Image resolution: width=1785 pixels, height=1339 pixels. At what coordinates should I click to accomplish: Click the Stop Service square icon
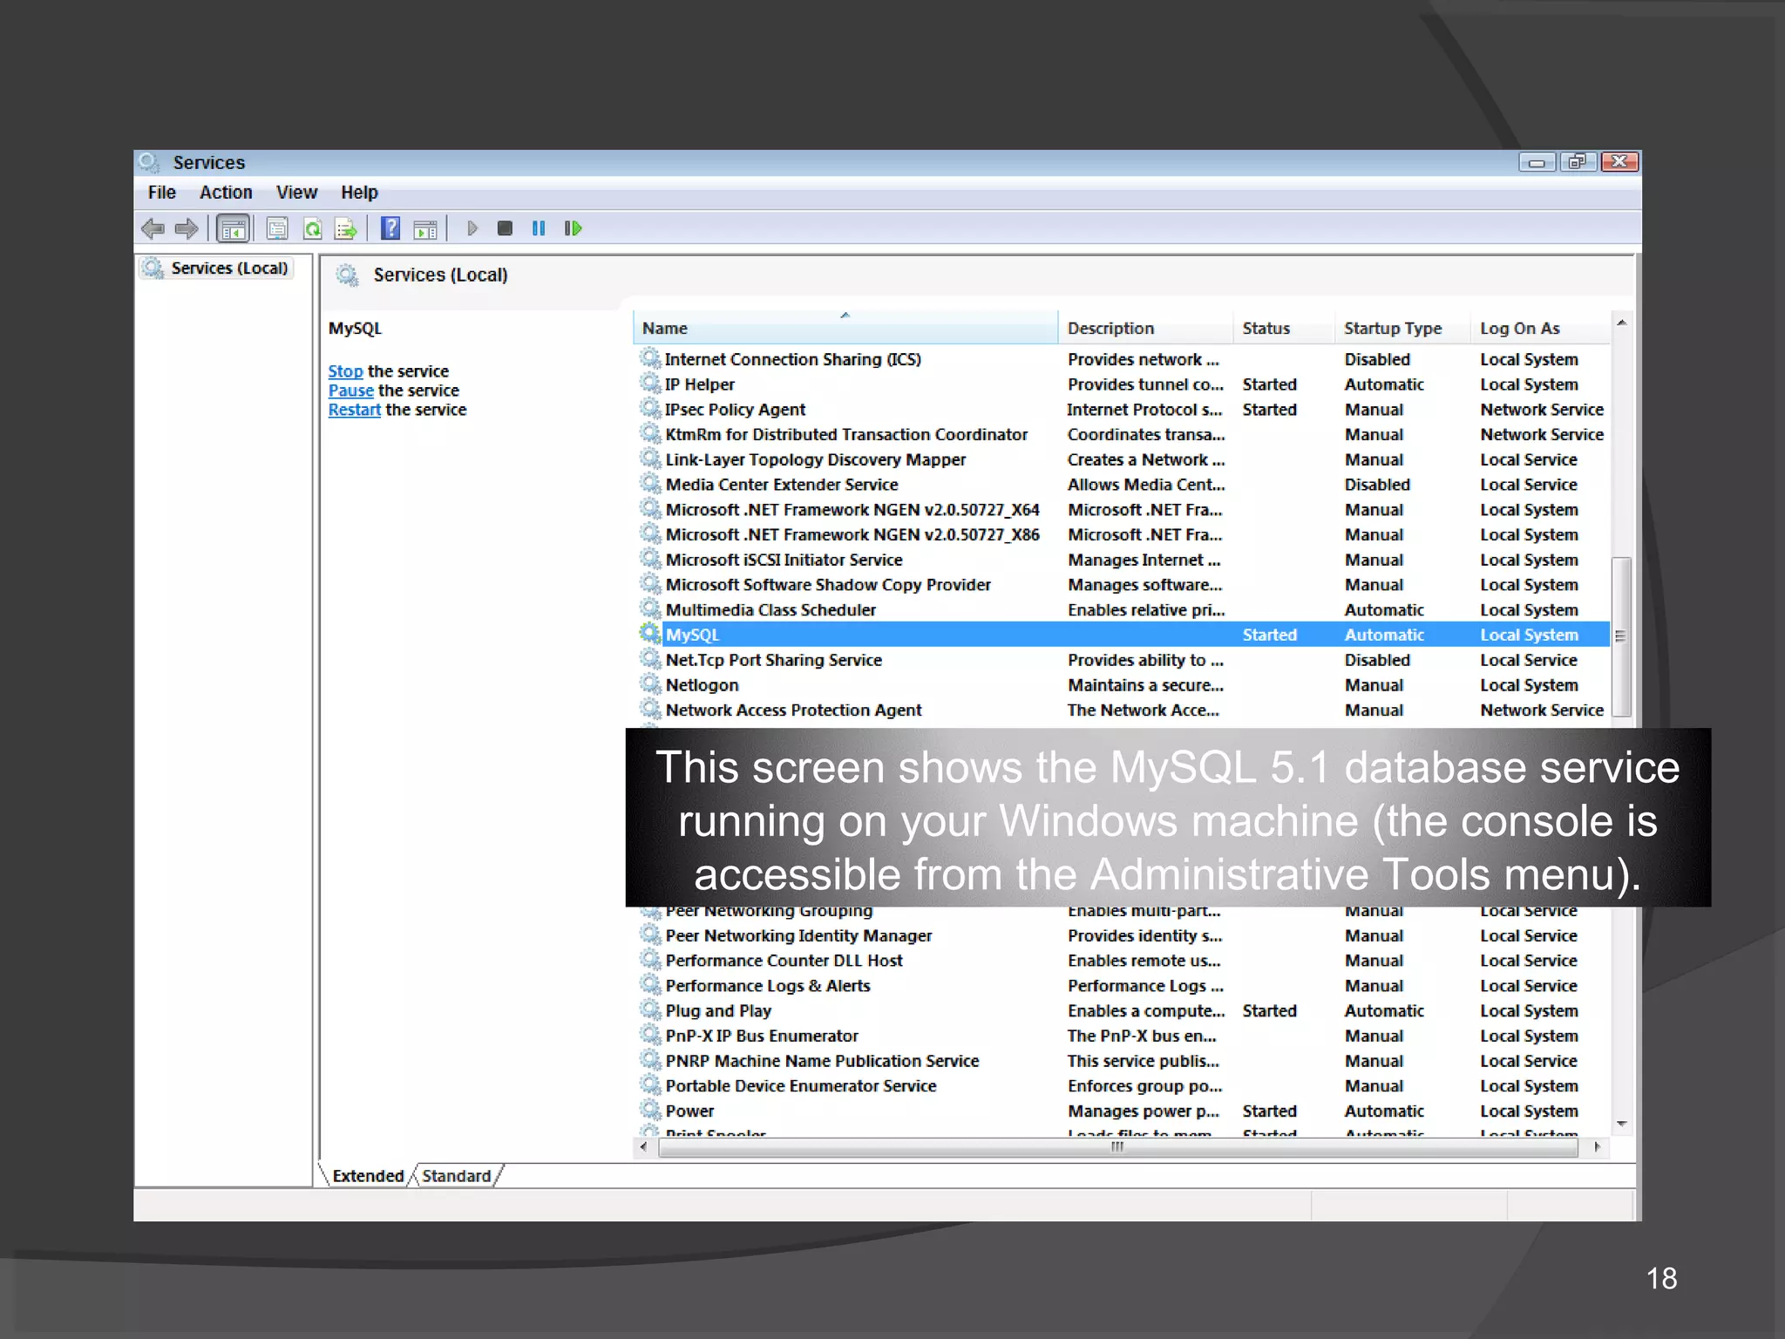point(505,228)
